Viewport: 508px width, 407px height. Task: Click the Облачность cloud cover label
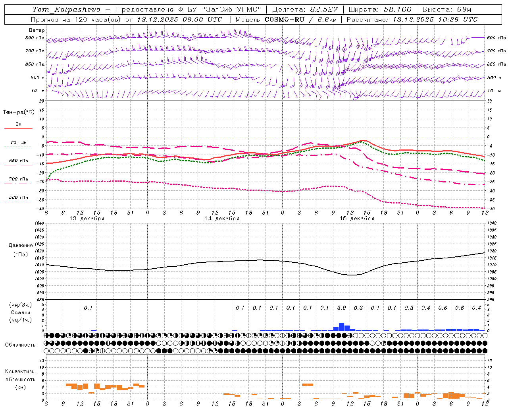20,345
